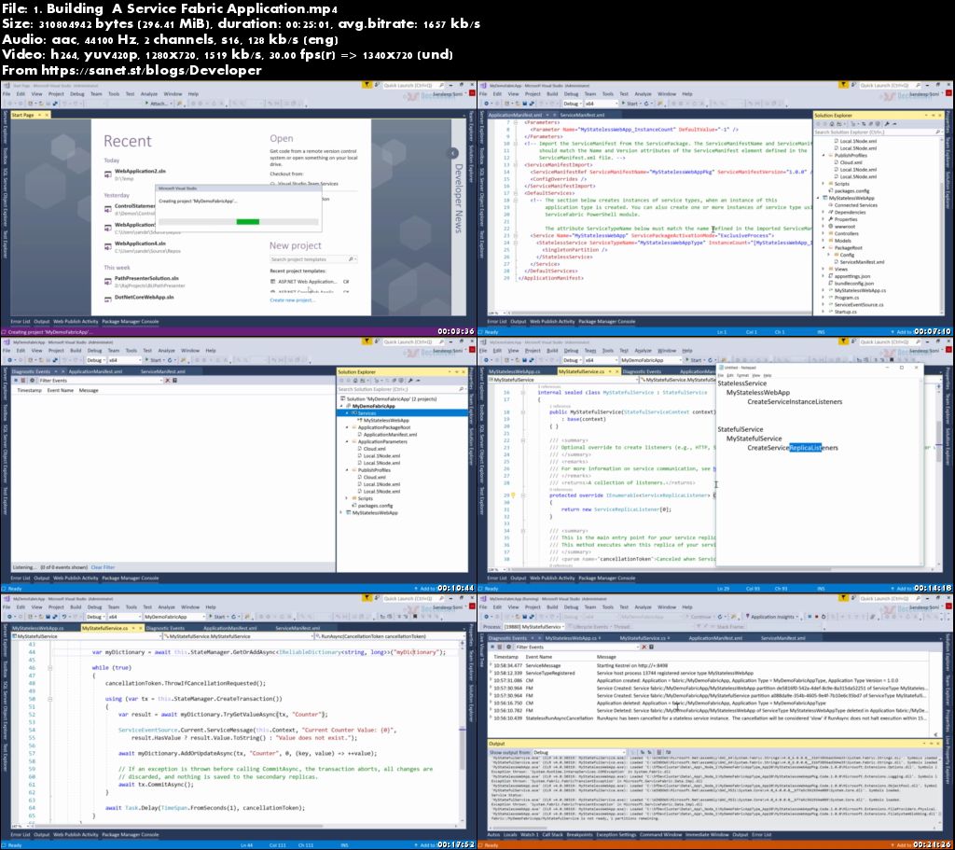Click the Restart debugging icon in the 00:21:26 frame
This screenshot has height=850, width=955.
point(824,617)
